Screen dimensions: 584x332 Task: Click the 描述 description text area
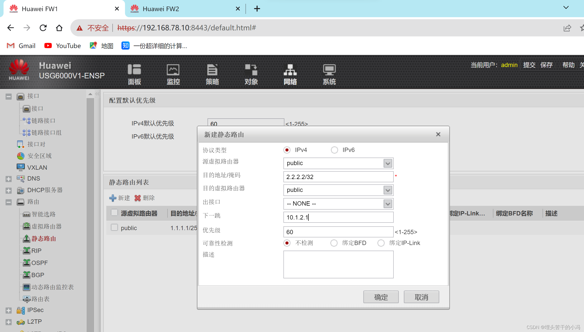(x=338, y=264)
